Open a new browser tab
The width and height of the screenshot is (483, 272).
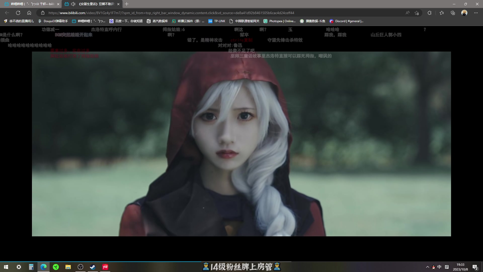point(127,4)
